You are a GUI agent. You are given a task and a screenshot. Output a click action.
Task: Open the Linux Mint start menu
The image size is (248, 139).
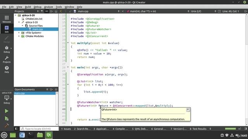[x=4, y=135]
